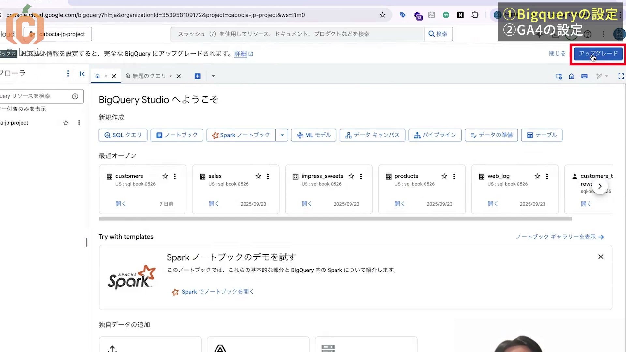Select the home tab

point(97,76)
